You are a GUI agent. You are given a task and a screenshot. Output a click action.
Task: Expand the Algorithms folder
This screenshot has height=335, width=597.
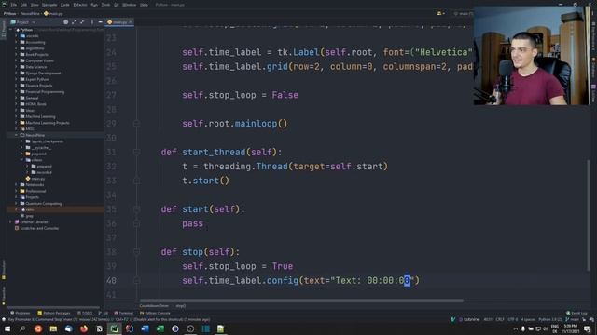click(17, 48)
